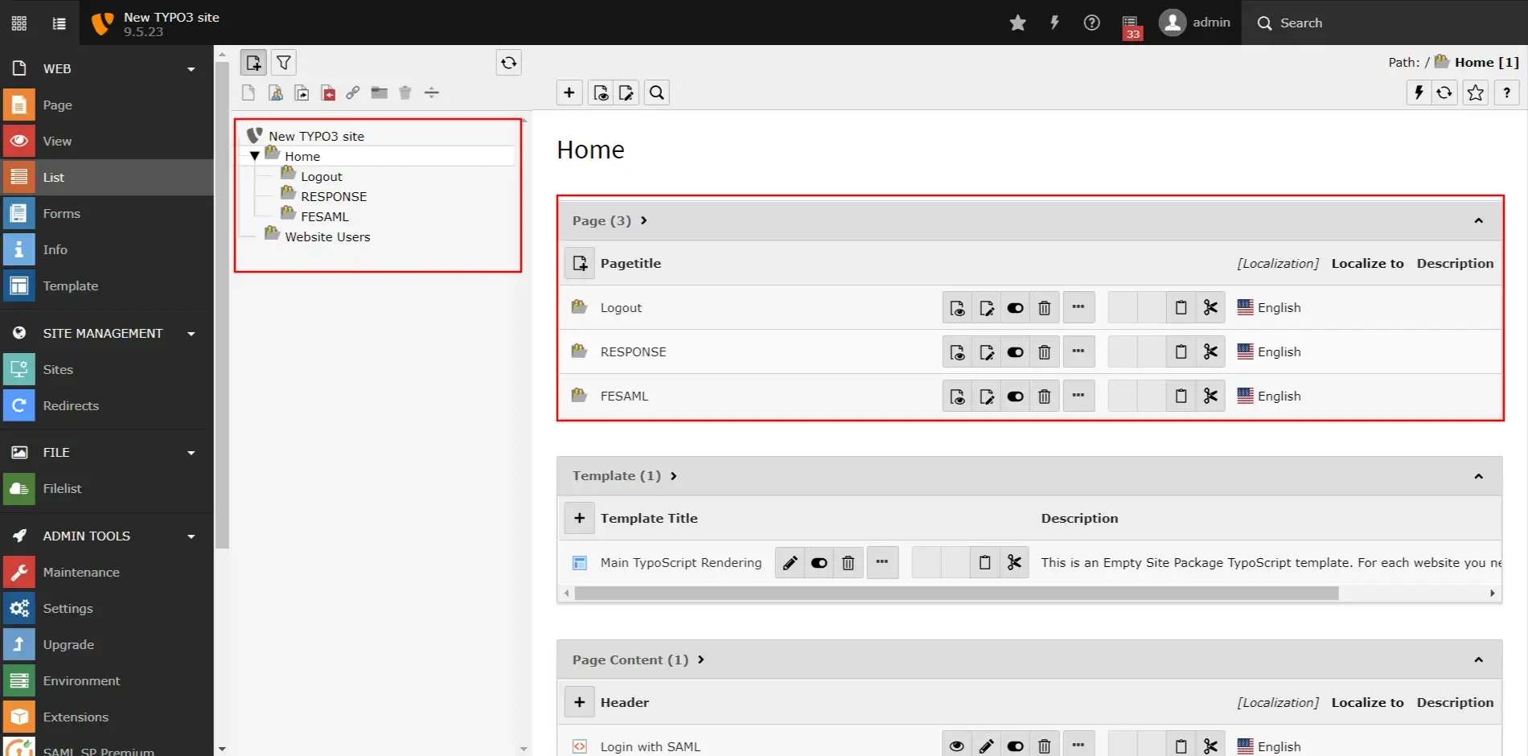Open the Sites module
Viewport: 1528px width, 756px height.
pyautogui.click(x=107, y=369)
